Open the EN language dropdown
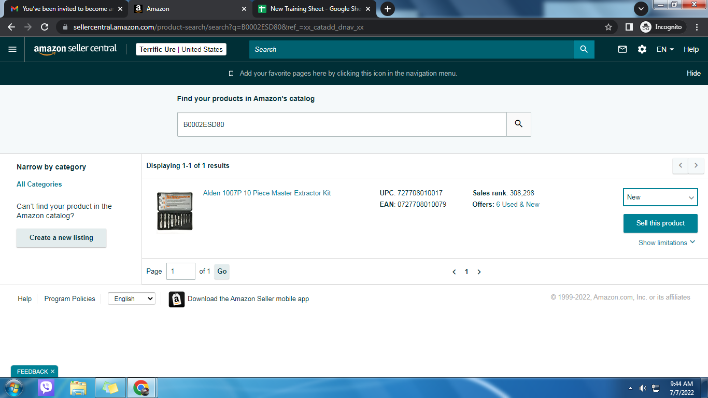708x398 pixels. [x=665, y=49]
